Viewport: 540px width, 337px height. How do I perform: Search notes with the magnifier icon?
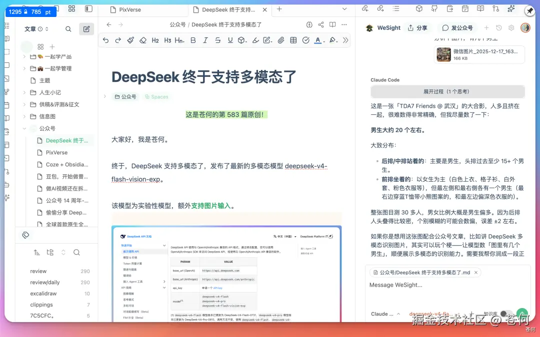pyautogui.click(x=68, y=29)
